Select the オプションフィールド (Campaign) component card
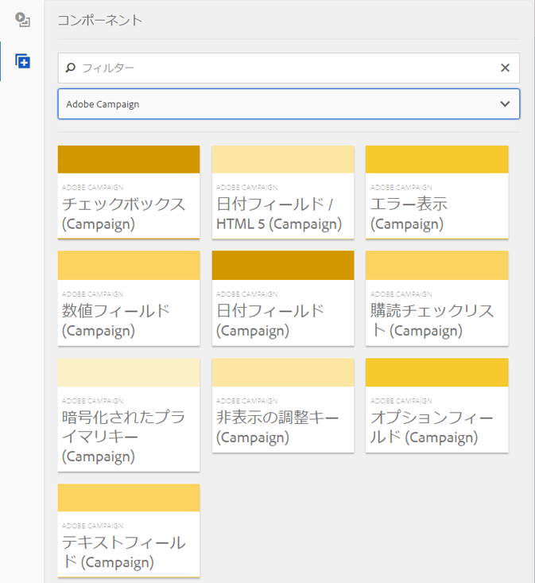 437,406
